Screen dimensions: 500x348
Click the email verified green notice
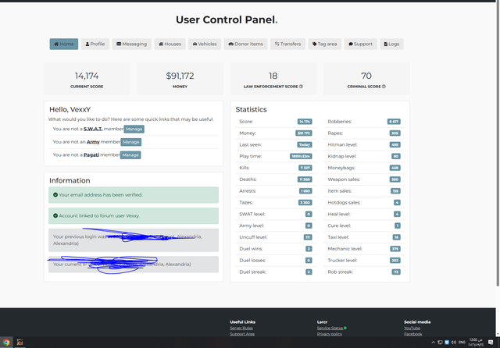click(134, 195)
